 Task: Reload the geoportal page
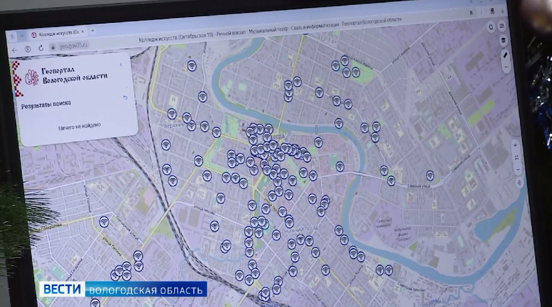pos(41,48)
